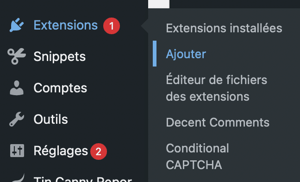Open the Extensions menu
The height and width of the screenshot is (182, 300).
click(66, 25)
